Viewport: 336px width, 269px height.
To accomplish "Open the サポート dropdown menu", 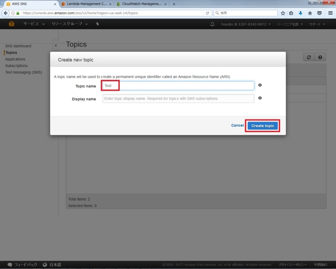I will tap(317, 24).
